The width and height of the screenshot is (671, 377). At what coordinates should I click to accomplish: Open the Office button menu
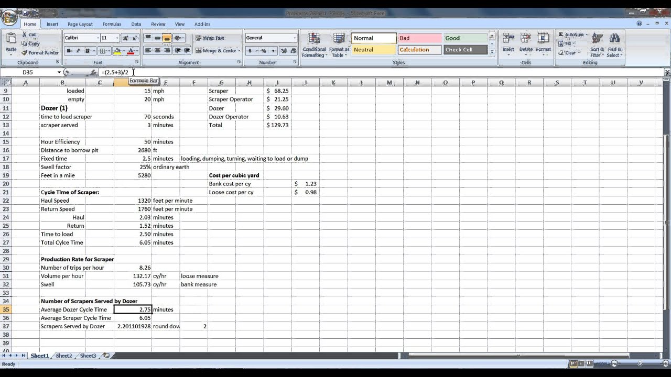click(x=9, y=18)
